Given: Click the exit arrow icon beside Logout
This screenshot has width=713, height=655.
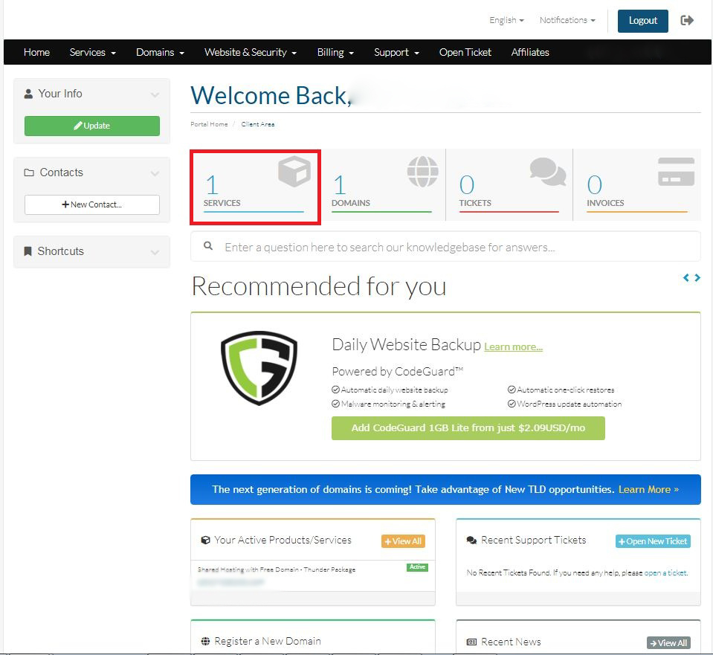Looking at the screenshot, I should [x=687, y=20].
